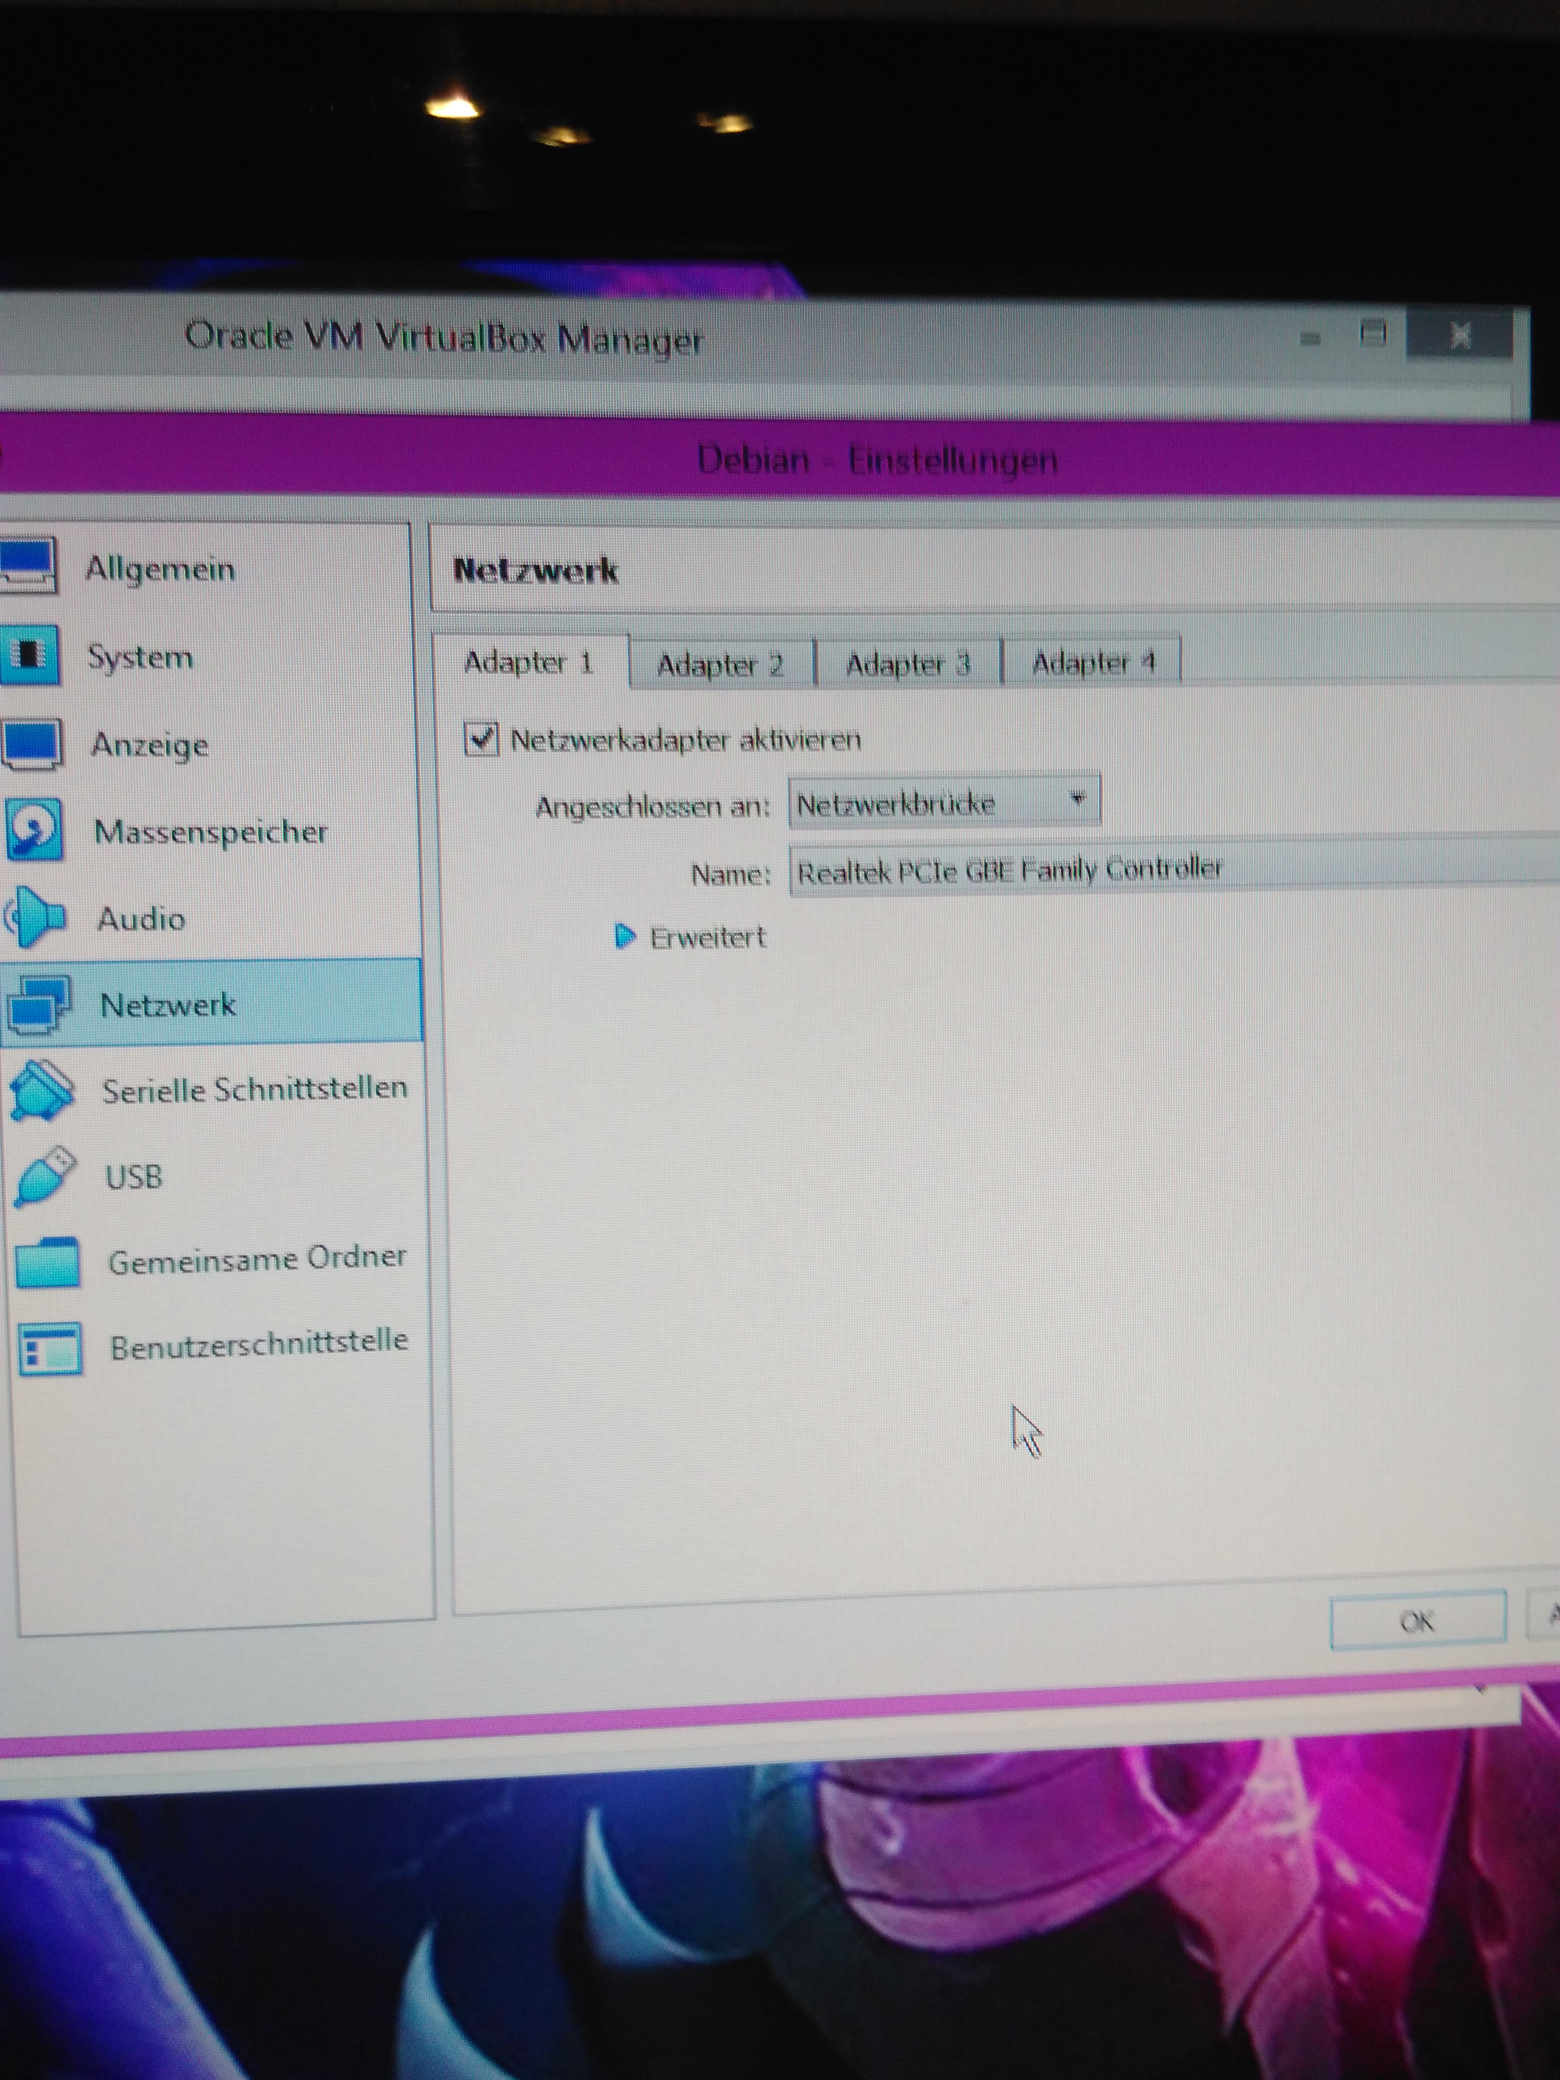Click the Gemeinsame Ordner folder icon
The height and width of the screenshot is (2080, 1560).
pyautogui.click(x=47, y=1262)
